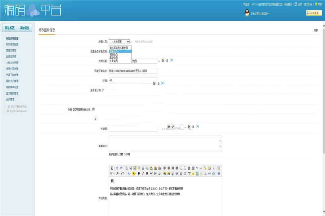Click the 刷新 refresh link at the page's top right
Image resolution: width=325 pixels, height=216 pixels.
click(316, 30)
